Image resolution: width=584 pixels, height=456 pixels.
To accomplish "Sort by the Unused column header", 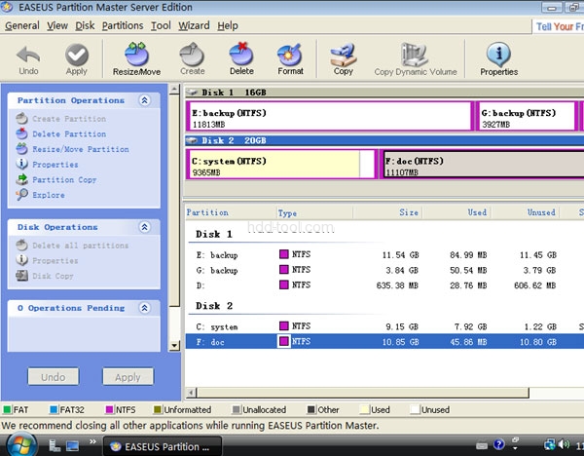I will pyautogui.click(x=526, y=212).
